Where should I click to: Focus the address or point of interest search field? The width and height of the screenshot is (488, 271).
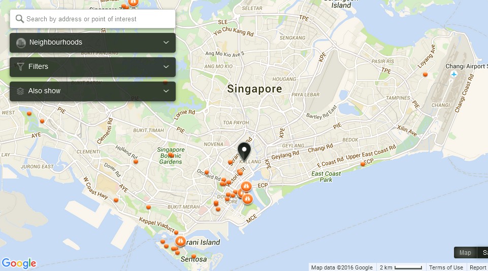92,19
